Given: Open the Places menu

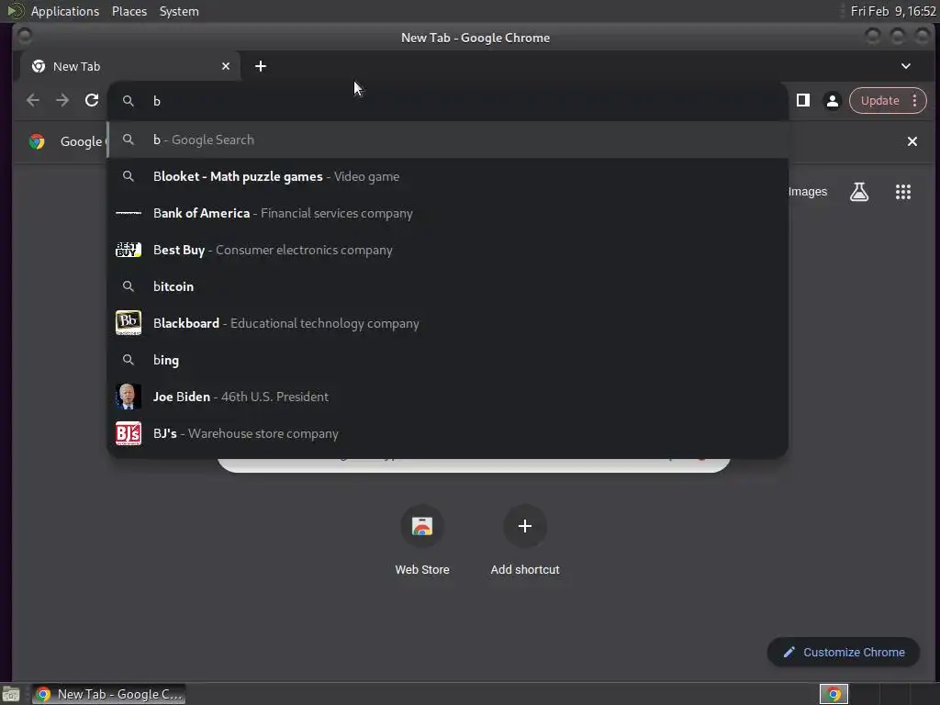Looking at the screenshot, I should (x=129, y=11).
